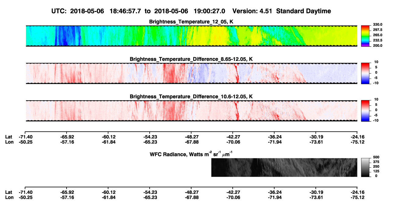Image resolution: width=397 pixels, height=204 pixels.
Task: Click latitude '-71.40' on the upper axis
Action: coord(25,137)
